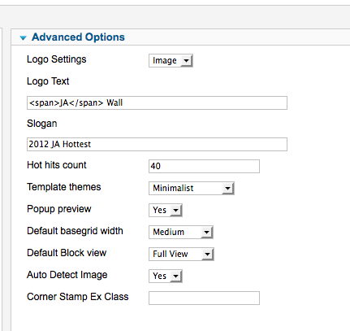Focus the Slogan text field
Image resolution: width=350 pixels, height=331 pixels.
point(157,144)
